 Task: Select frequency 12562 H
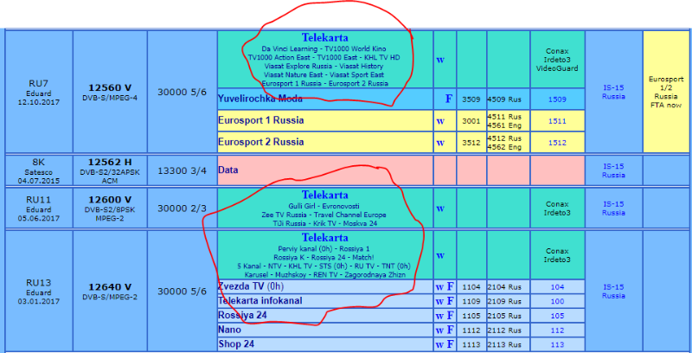(x=110, y=162)
